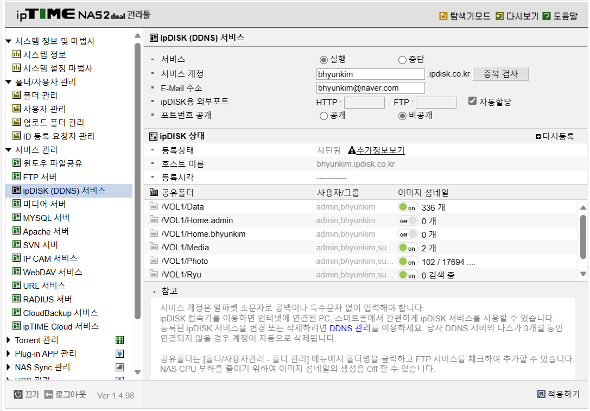Open the 도움말 help icon
590x411 pixels.
547,16
